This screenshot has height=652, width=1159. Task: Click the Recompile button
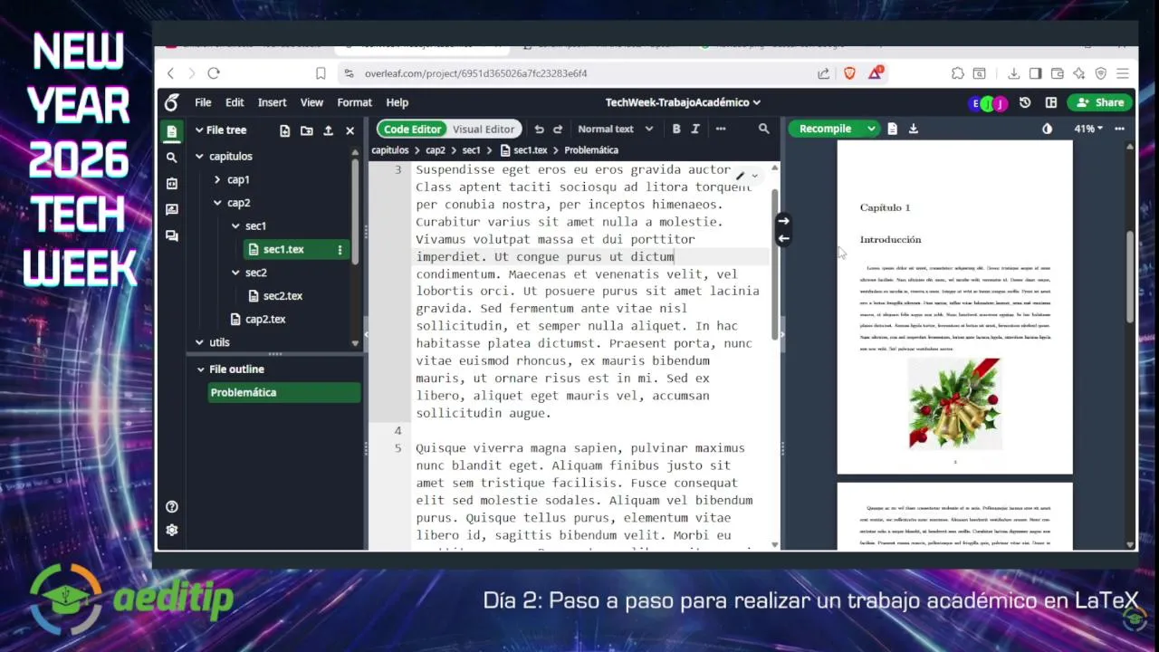825,129
